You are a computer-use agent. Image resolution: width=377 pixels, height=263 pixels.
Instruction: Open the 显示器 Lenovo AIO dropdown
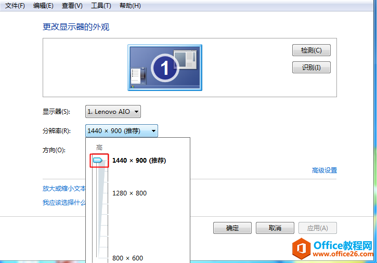[113, 112]
